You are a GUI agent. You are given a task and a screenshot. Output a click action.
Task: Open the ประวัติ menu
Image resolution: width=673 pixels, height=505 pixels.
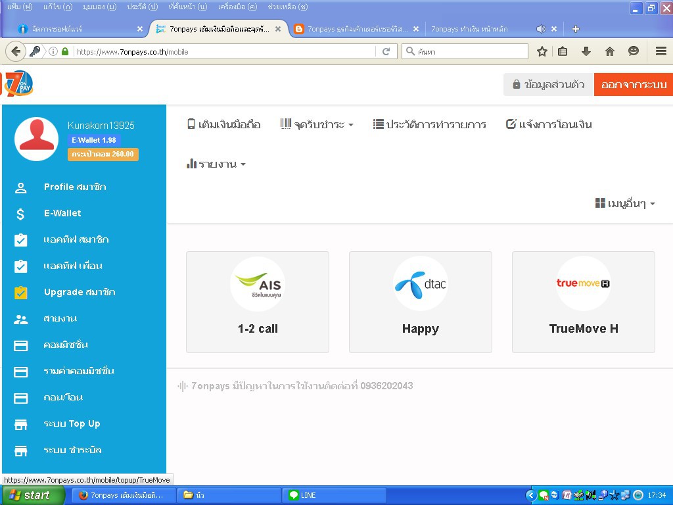click(x=143, y=7)
